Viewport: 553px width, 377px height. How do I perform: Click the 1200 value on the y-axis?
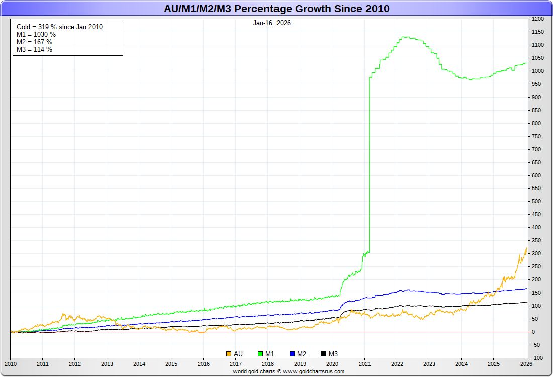tap(538, 19)
